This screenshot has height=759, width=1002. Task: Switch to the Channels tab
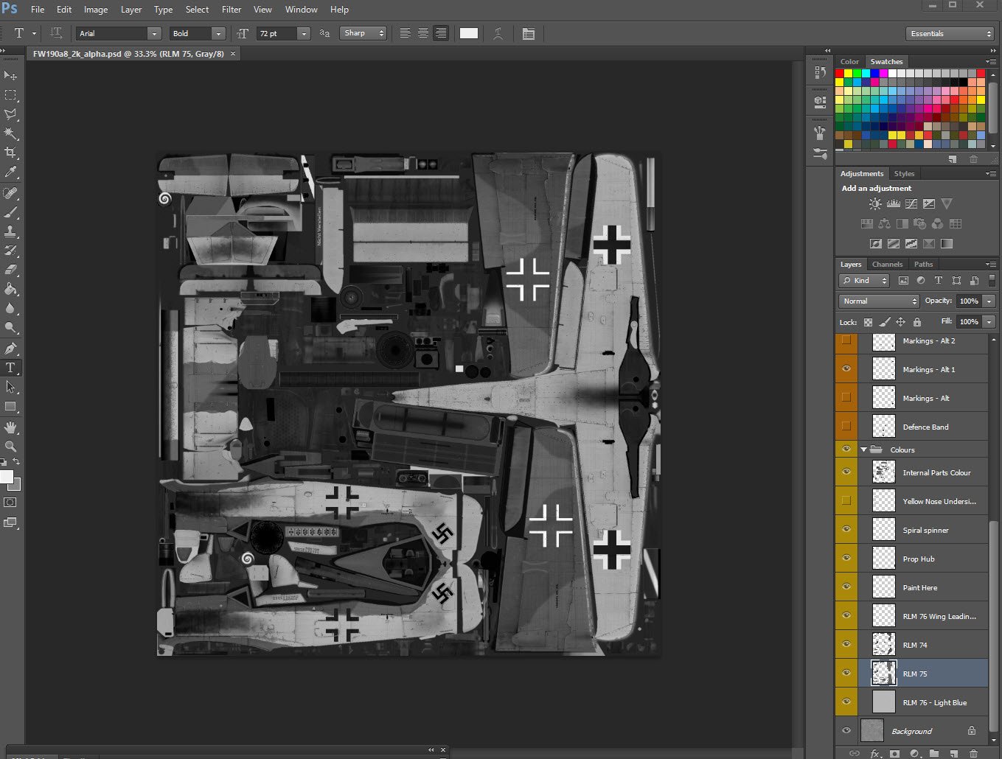tap(887, 264)
